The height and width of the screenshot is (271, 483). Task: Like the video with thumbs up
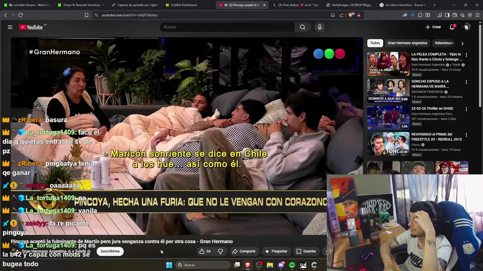coord(205,251)
